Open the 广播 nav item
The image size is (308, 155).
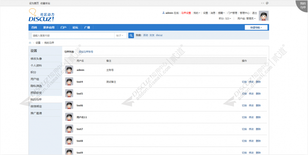87,27
